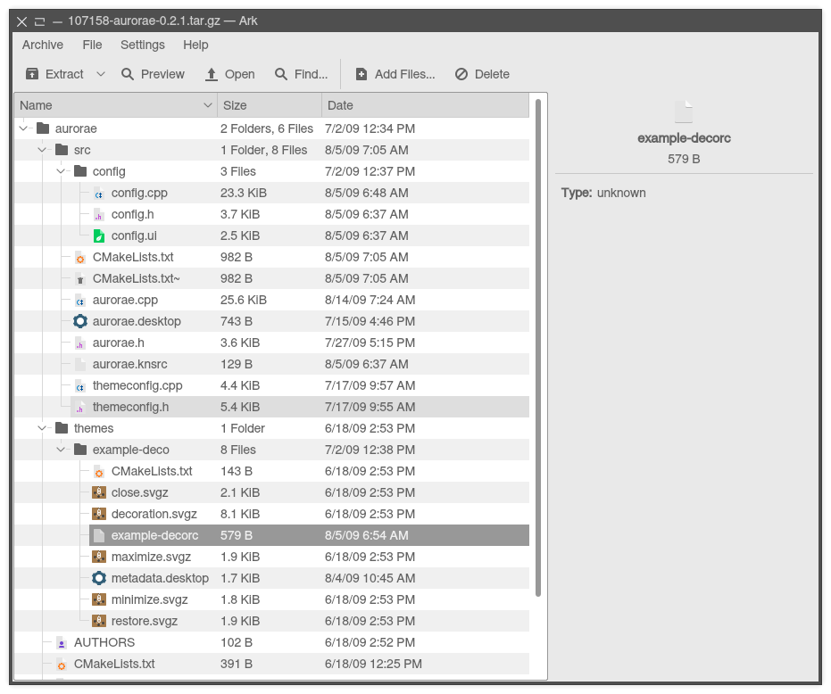Open the Find... search tool

pyautogui.click(x=301, y=74)
